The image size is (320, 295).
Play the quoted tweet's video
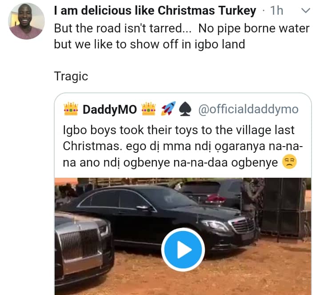(x=183, y=250)
